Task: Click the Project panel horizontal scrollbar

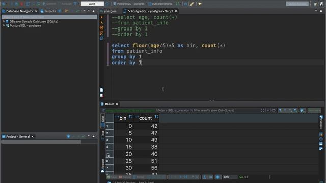Action: pos(41,142)
